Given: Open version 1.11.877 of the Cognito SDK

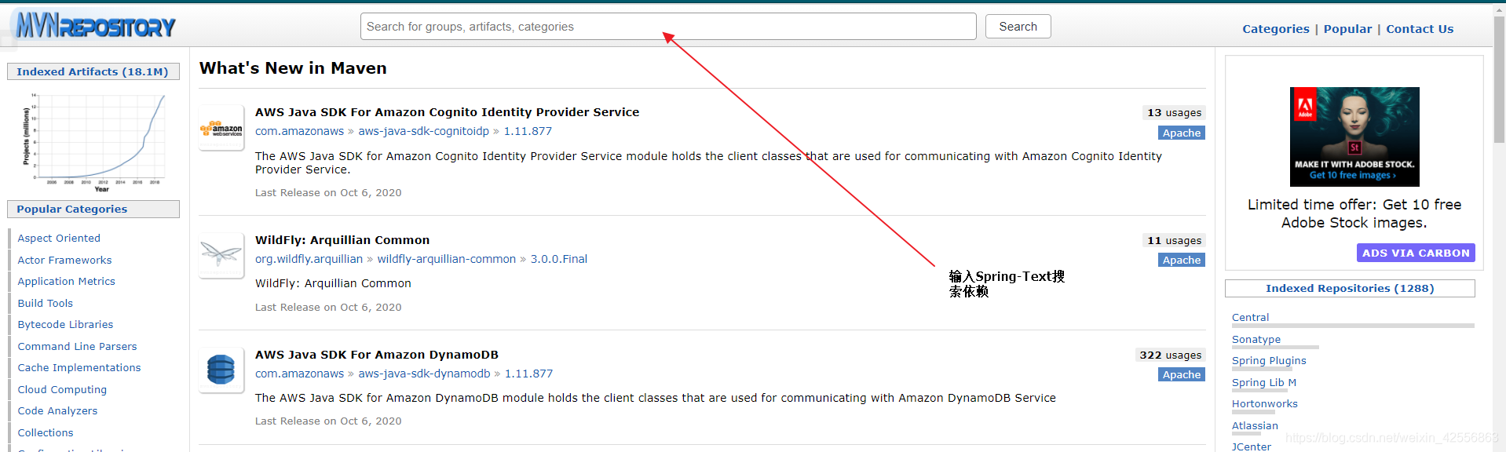Looking at the screenshot, I should 528,131.
